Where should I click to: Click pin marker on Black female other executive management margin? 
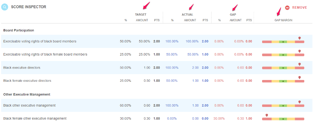[267, 115]
